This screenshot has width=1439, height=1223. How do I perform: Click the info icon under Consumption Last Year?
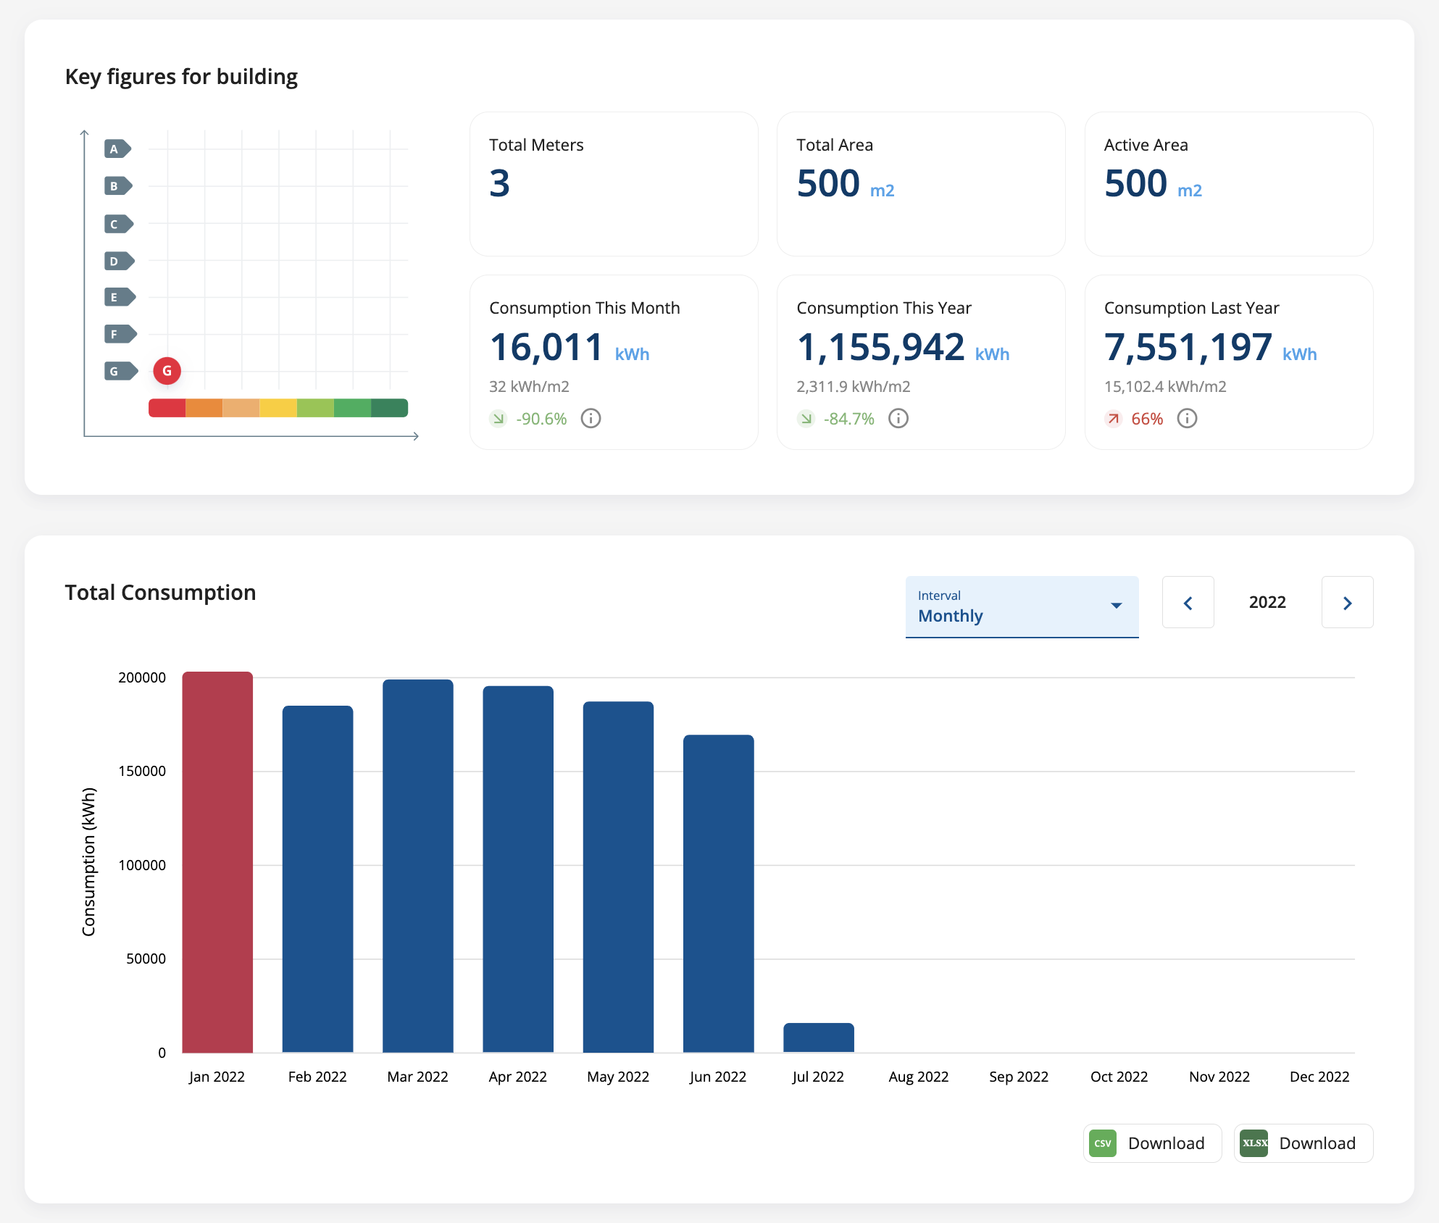[1187, 419]
